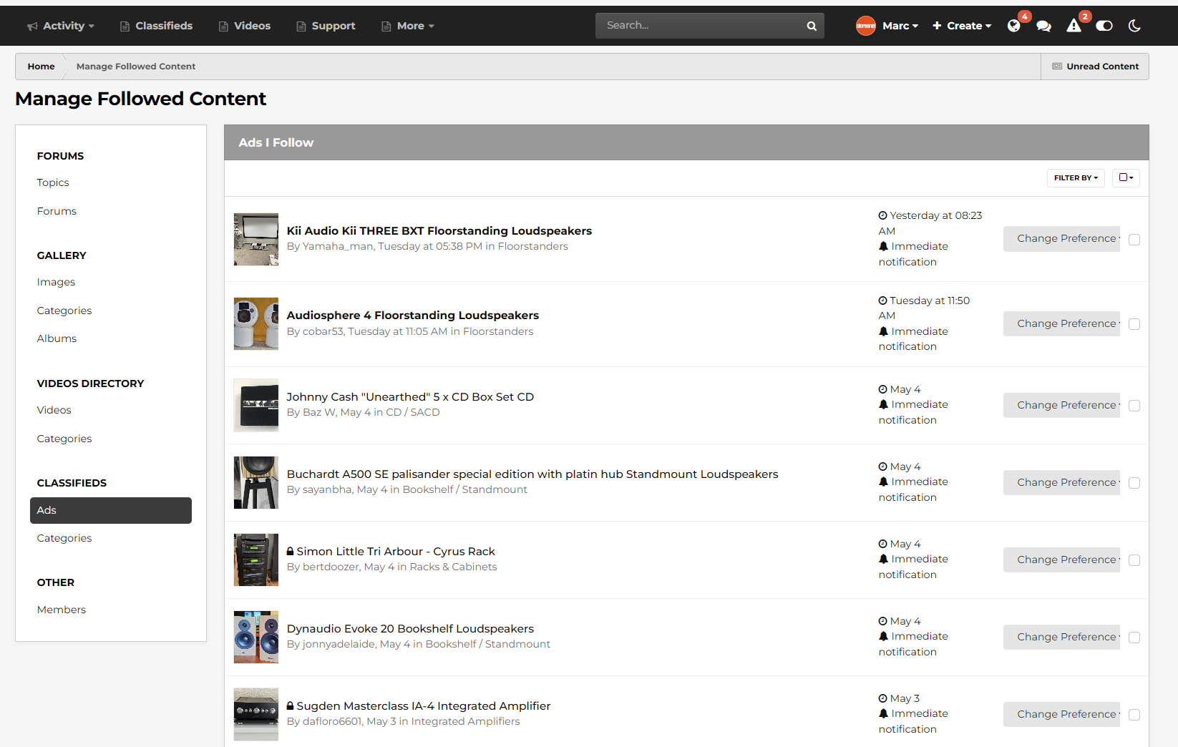The height and width of the screenshot is (747, 1178).
Task: Open the warning triangle alerts icon
Action: click(1074, 26)
